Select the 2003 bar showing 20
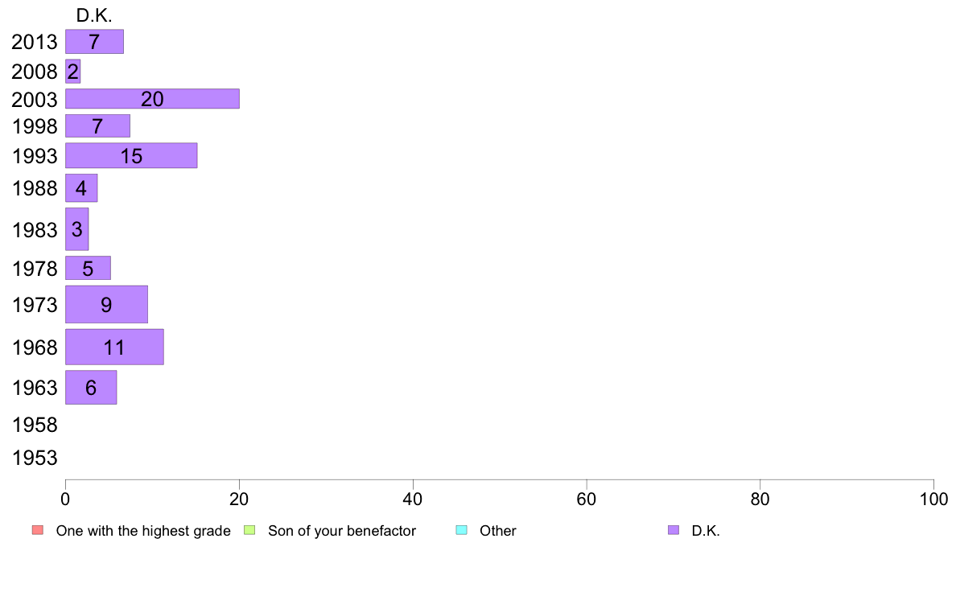Image resolution: width=956 pixels, height=592 pixels. [152, 99]
